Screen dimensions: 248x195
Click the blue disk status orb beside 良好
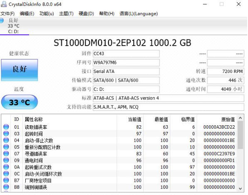pos(2,20)
